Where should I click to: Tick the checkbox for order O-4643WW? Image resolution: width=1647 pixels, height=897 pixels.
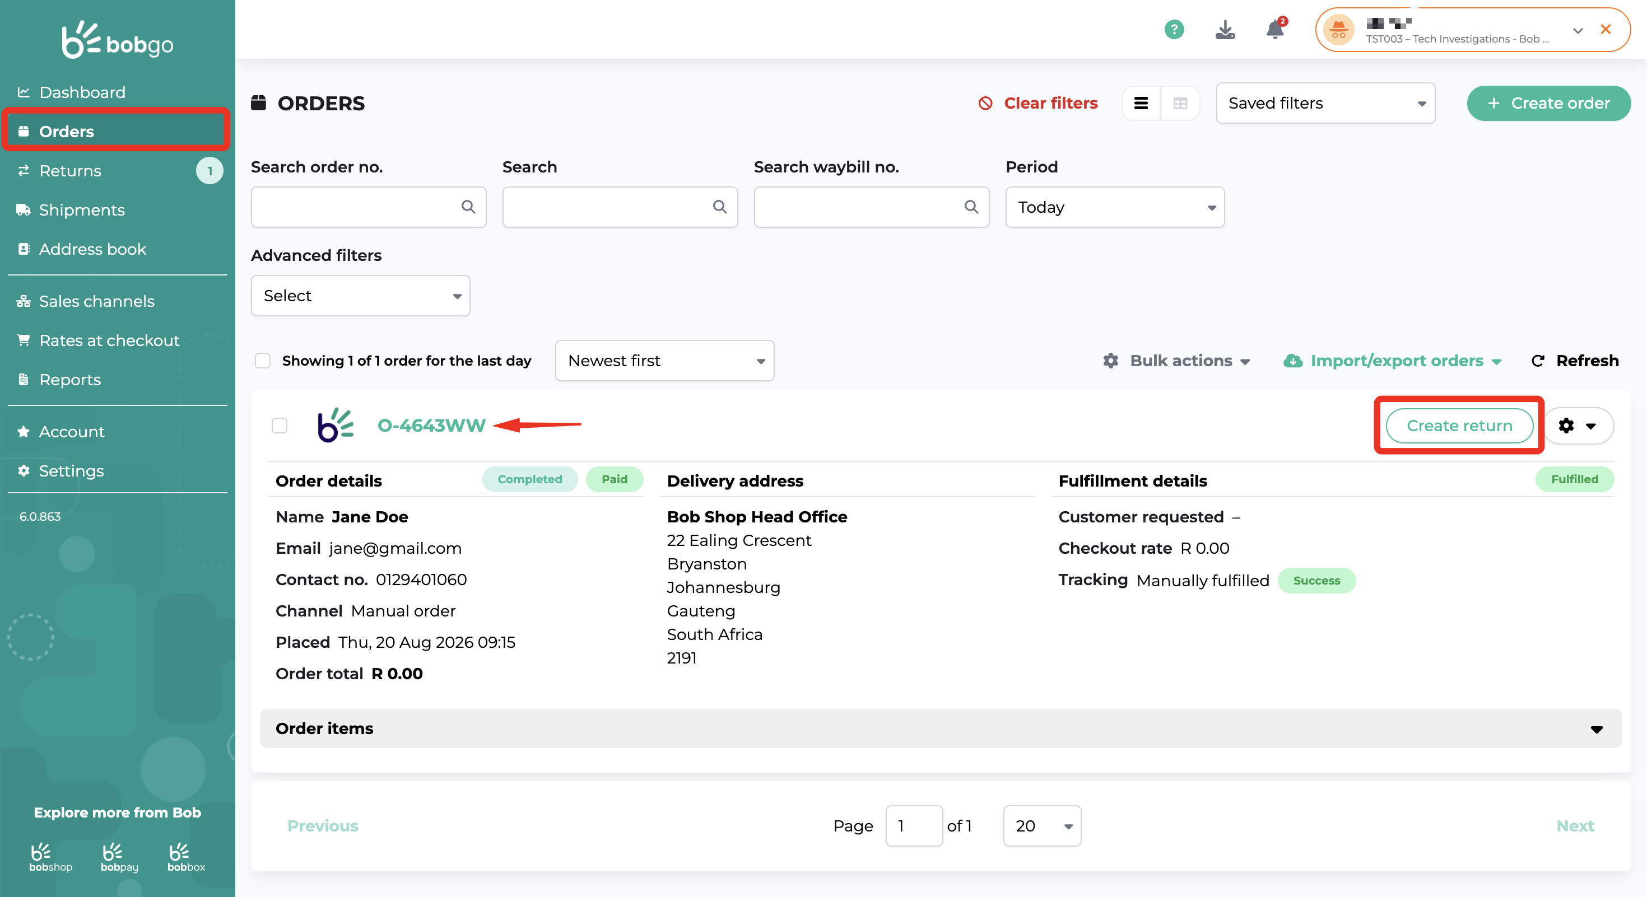280,426
